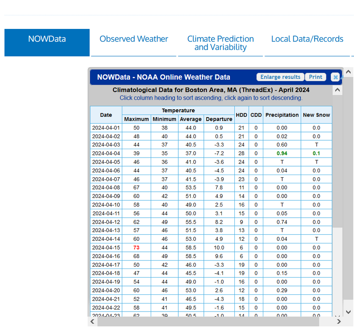354x329 pixels.
Task: Click precipitation value 0.02 for April 2
Action: click(x=282, y=136)
